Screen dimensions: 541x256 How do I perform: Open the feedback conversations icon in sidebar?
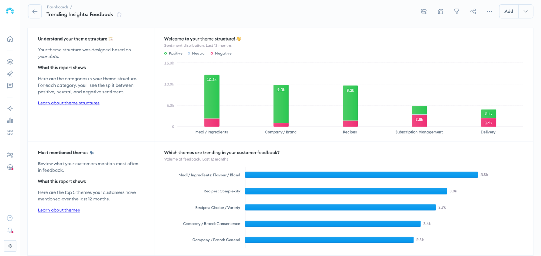10,85
